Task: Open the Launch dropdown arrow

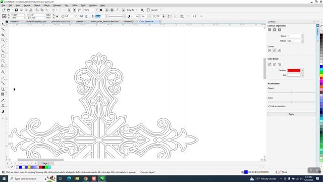Action: click(x=161, y=10)
